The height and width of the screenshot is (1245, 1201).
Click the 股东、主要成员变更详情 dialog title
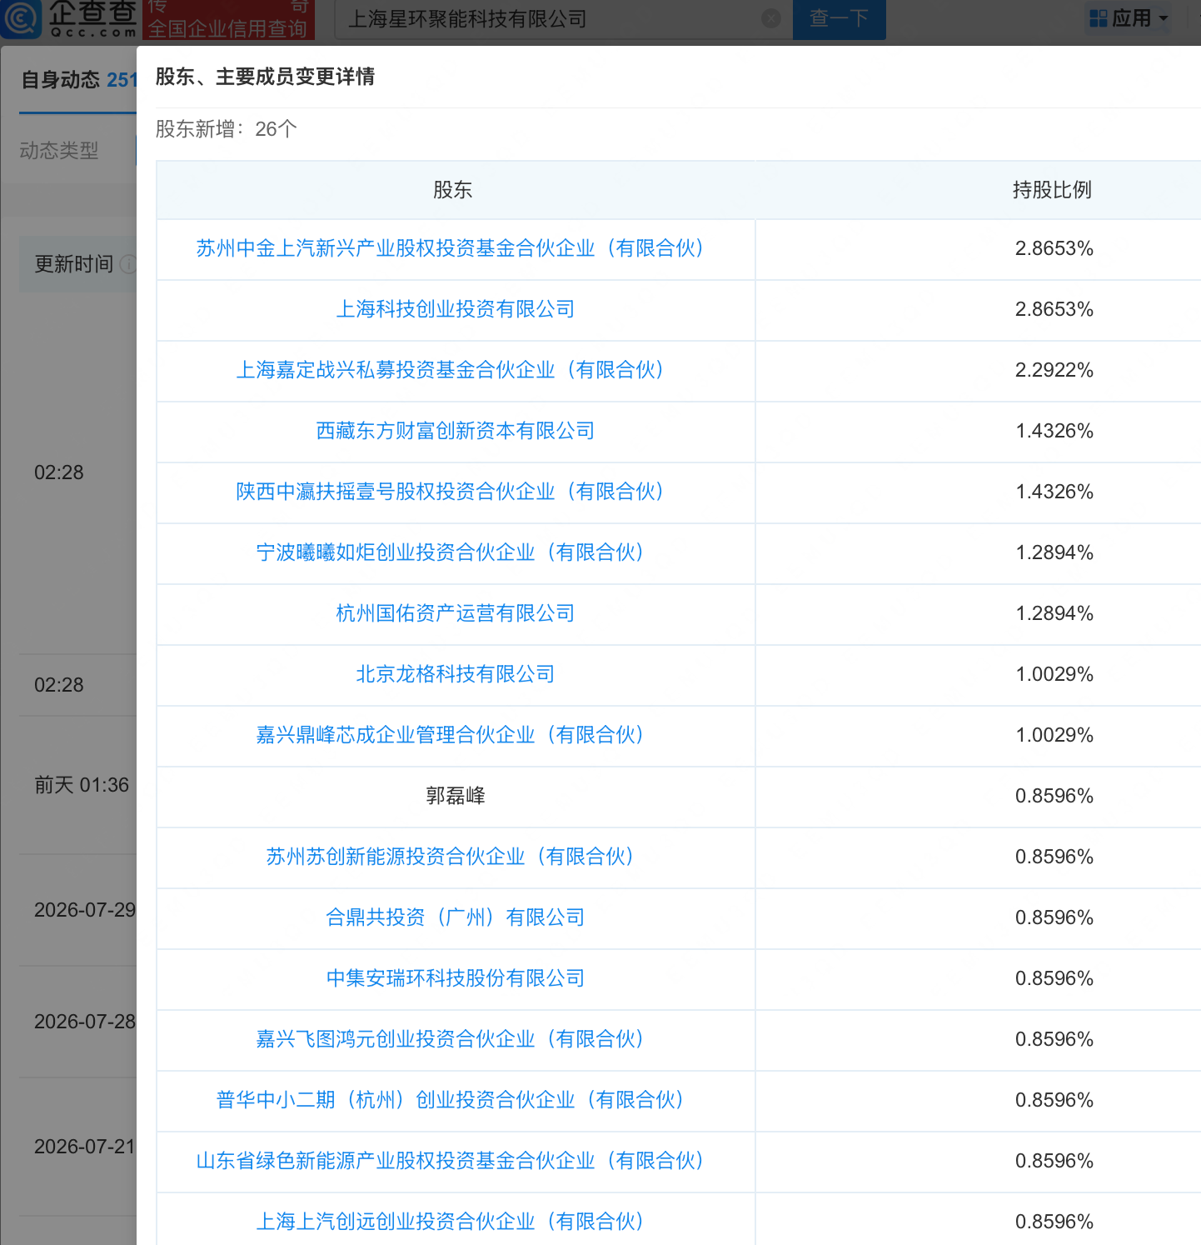[x=265, y=77]
